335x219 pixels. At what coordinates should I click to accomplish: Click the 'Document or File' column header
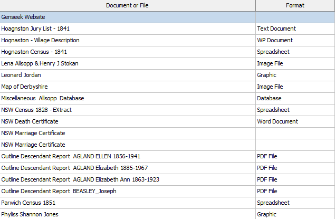click(127, 5)
